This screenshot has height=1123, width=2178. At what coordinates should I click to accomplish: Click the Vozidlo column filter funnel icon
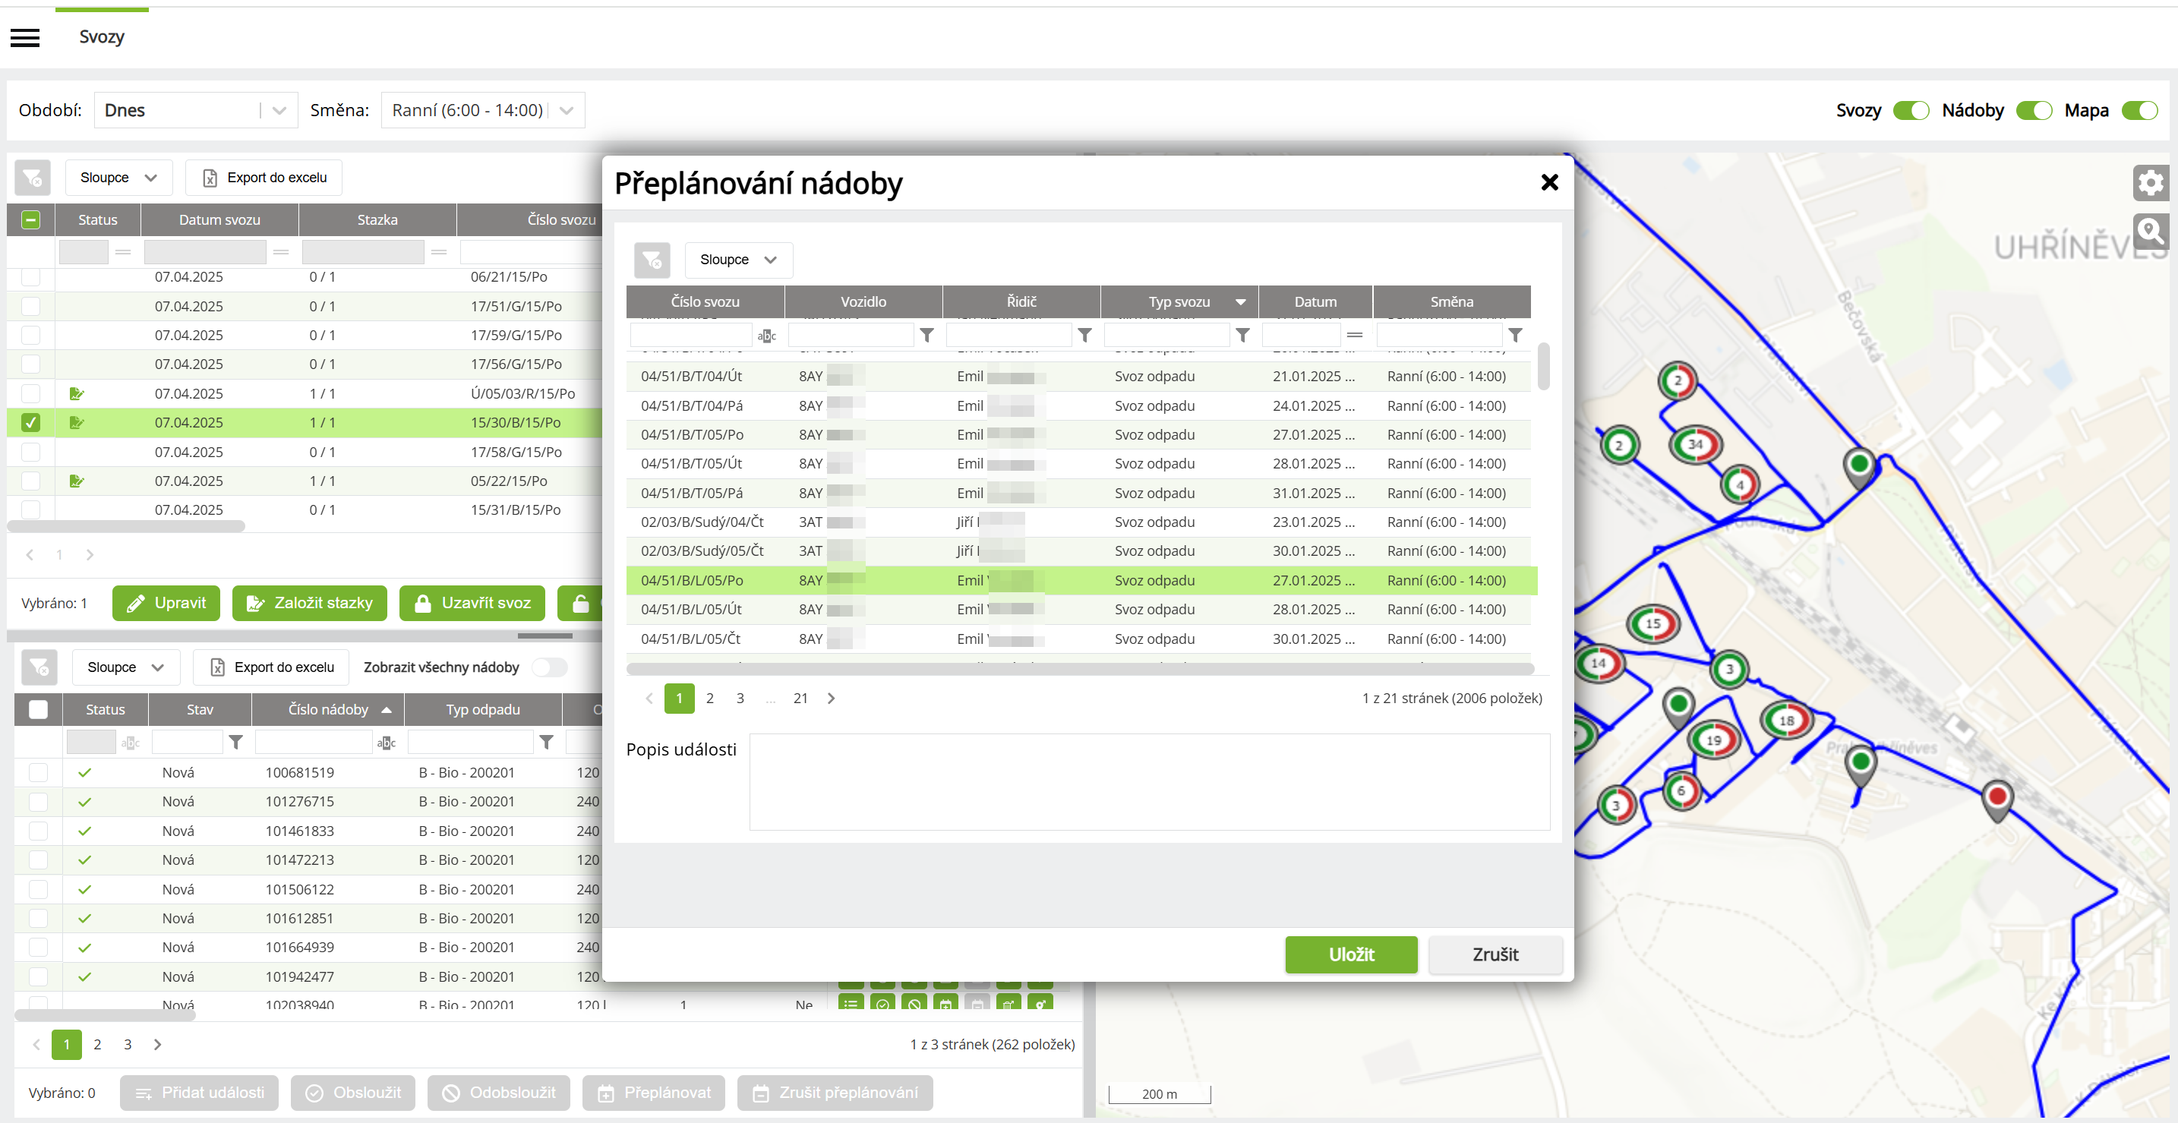(x=926, y=336)
